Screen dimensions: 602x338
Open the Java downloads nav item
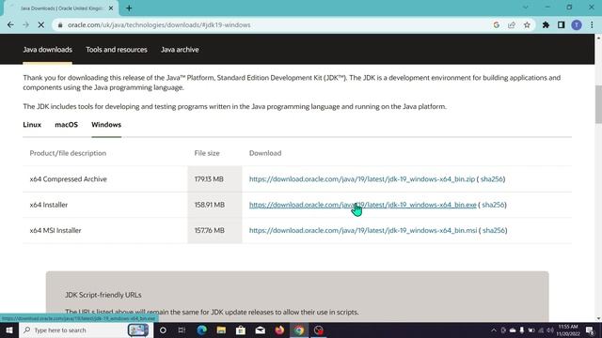pos(47,50)
